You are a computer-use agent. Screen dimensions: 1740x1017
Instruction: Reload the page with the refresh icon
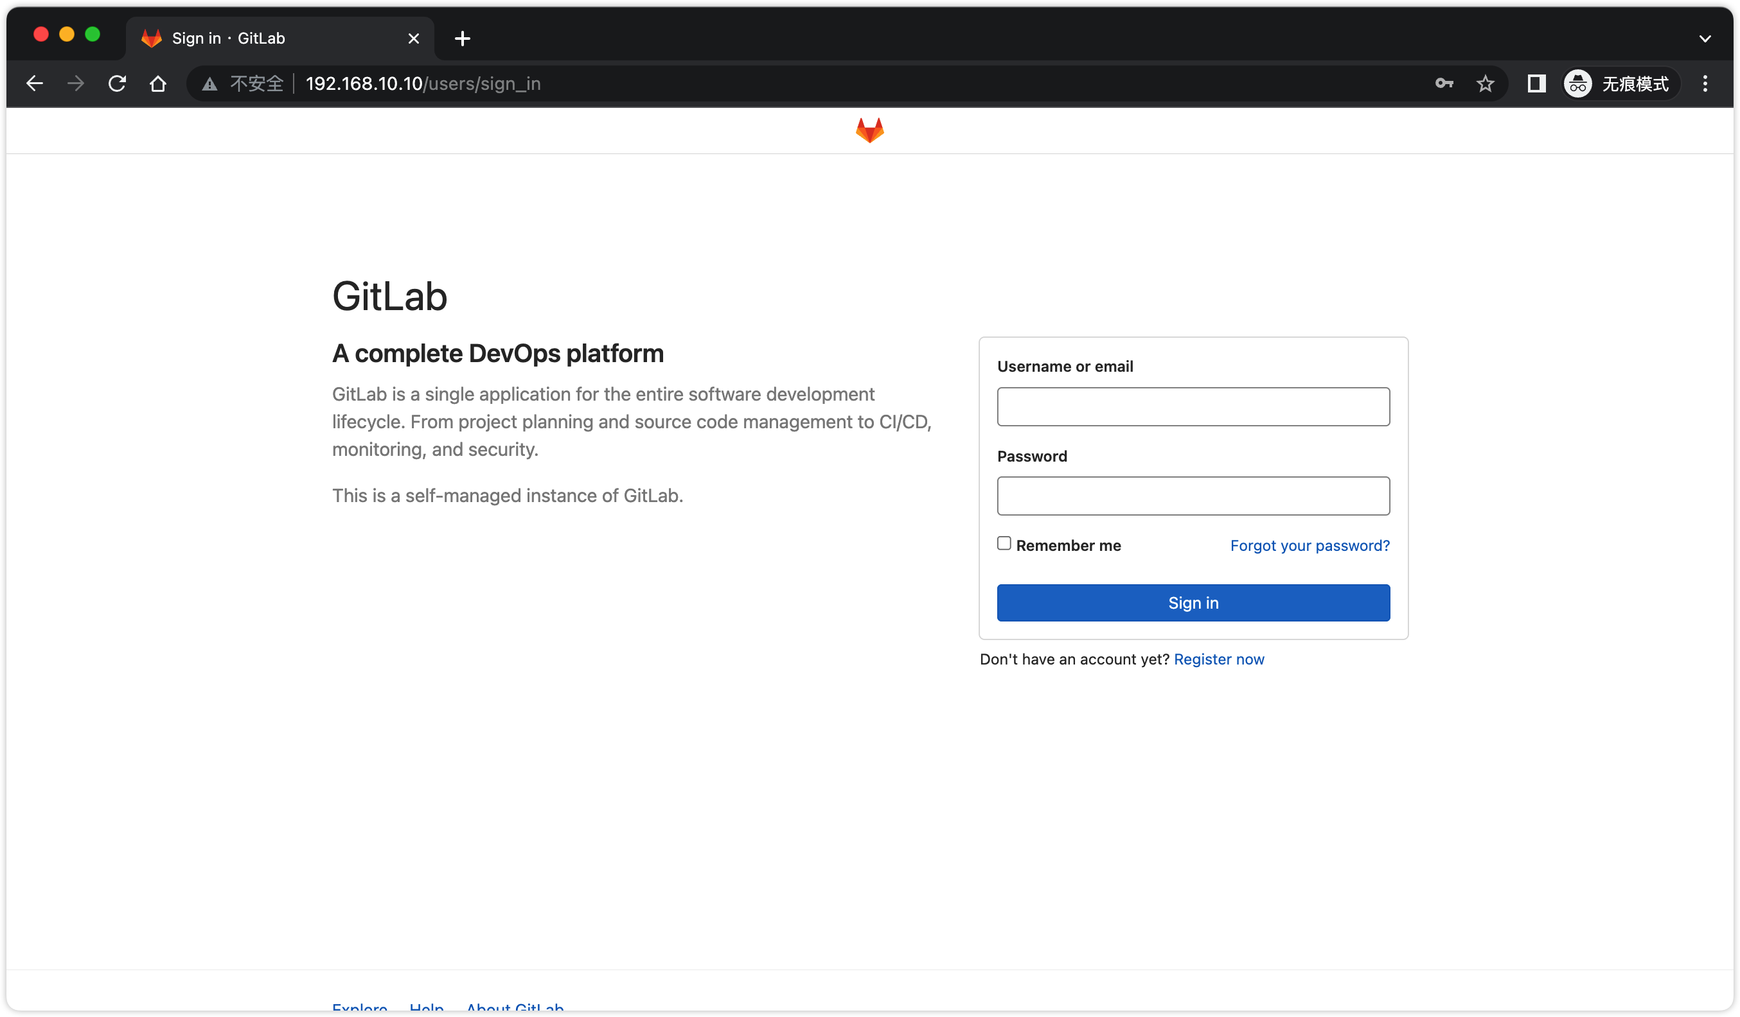[118, 83]
